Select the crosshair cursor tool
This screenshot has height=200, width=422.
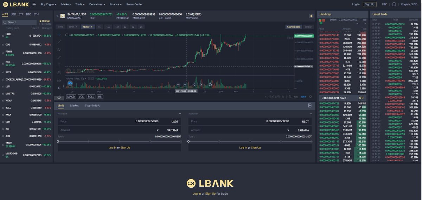click(59, 34)
